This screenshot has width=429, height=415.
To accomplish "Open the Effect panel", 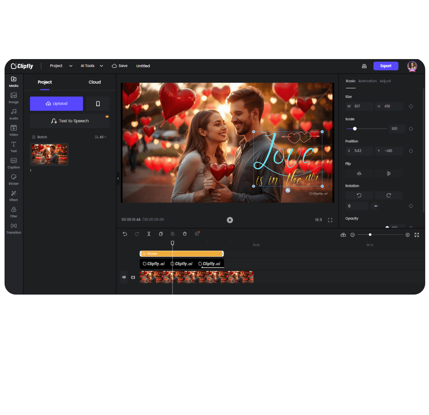I will (14, 196).
